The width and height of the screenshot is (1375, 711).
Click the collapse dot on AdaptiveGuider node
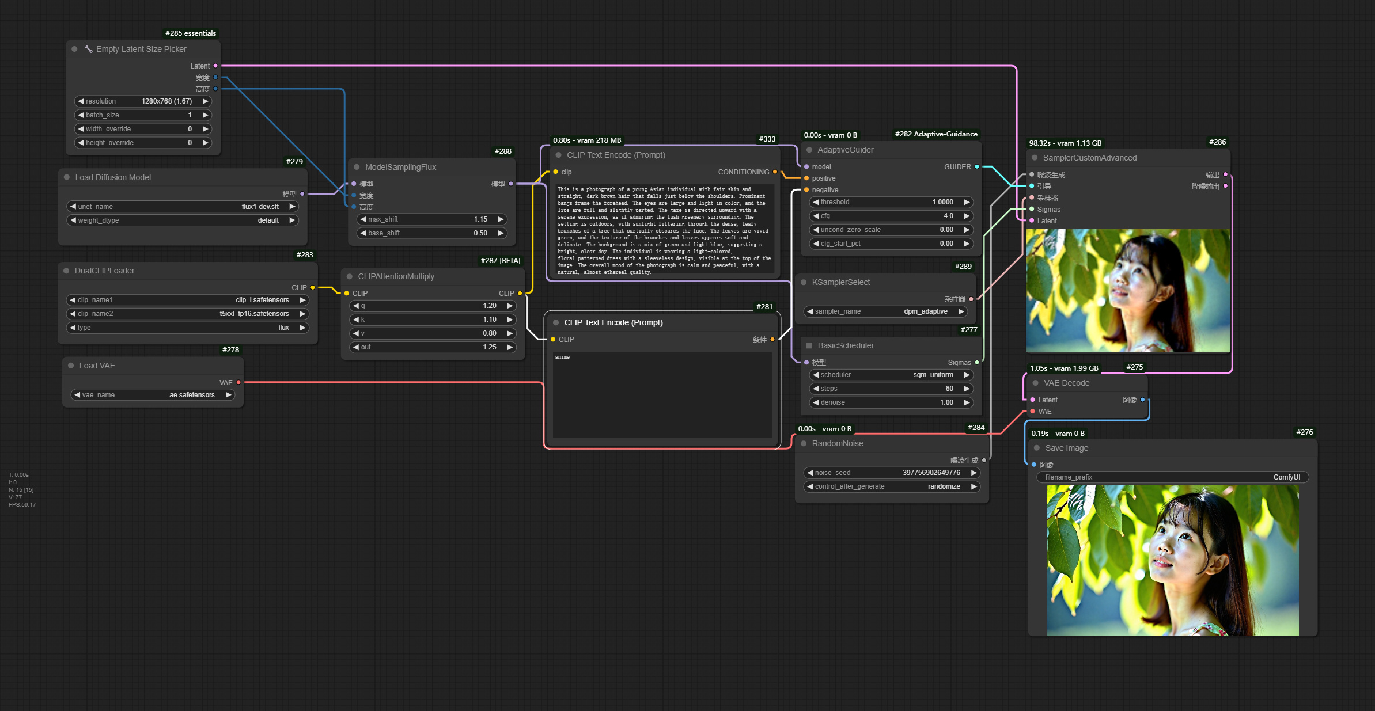[809, 150]
